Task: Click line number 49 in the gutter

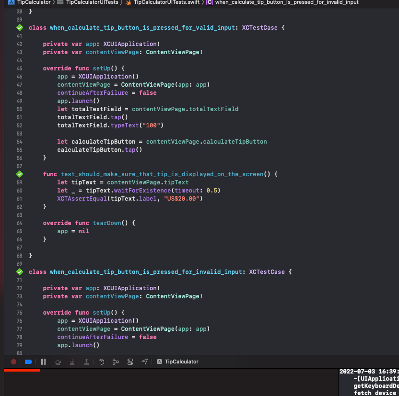Action: (x=20, y=101)
